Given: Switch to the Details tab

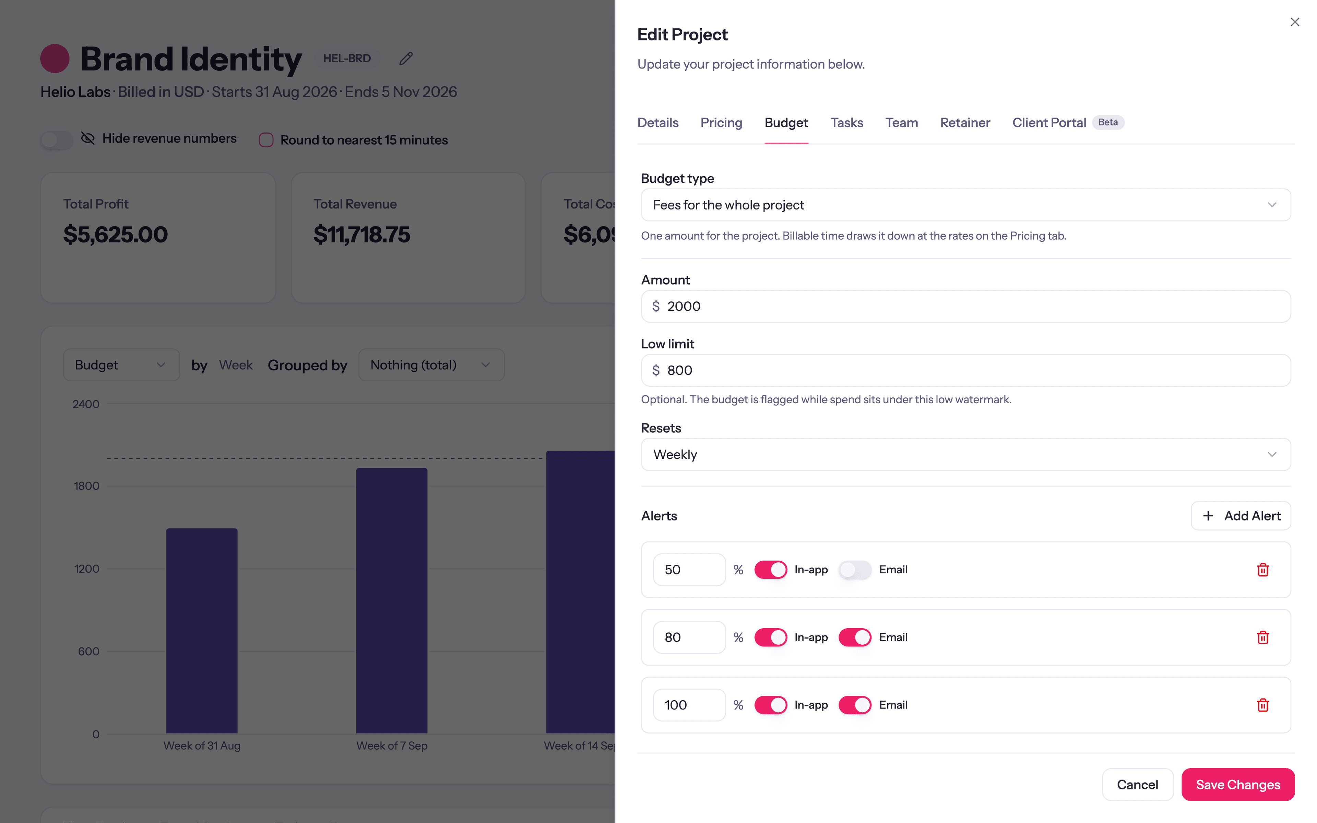Looking at the screenshot, I should (658, 122).
